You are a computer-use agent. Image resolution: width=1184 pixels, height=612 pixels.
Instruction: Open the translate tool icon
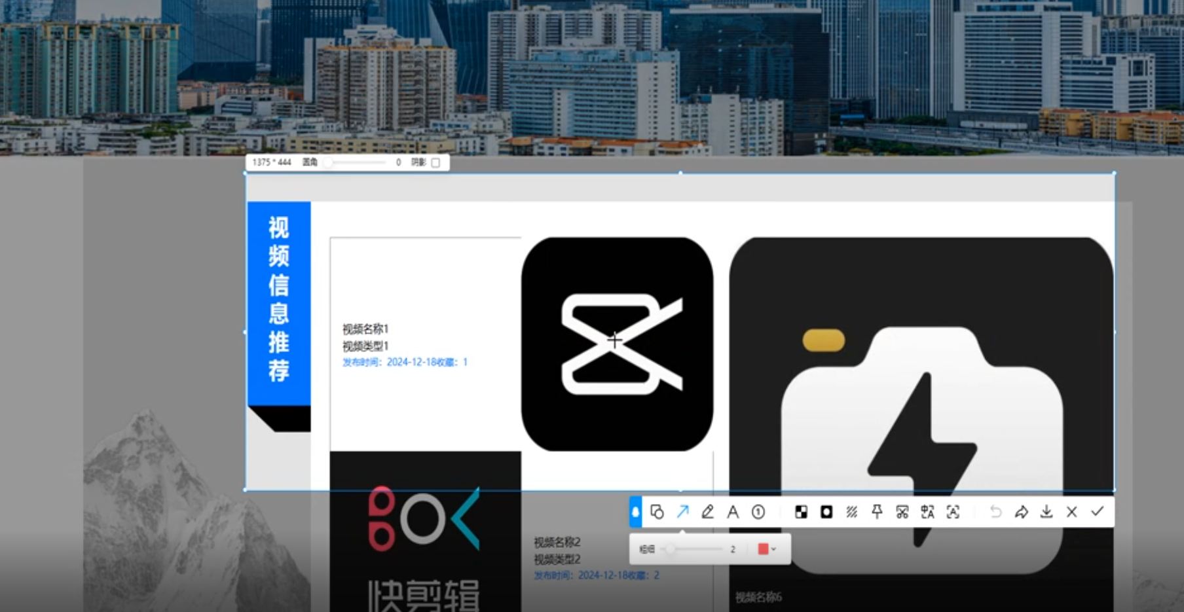pos(928,512)
